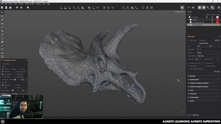Click the Refresh button in Bake Maps

pos(217,40)
